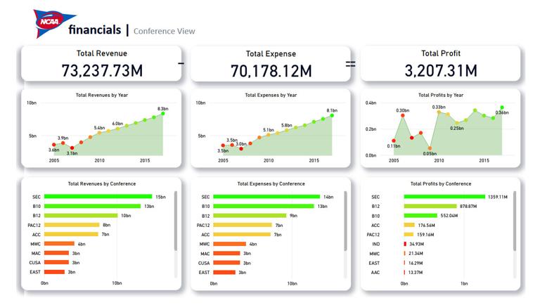Click the 0.36bn point on profits chart
Screen dimensions: 540x305
tap(502, 108)
